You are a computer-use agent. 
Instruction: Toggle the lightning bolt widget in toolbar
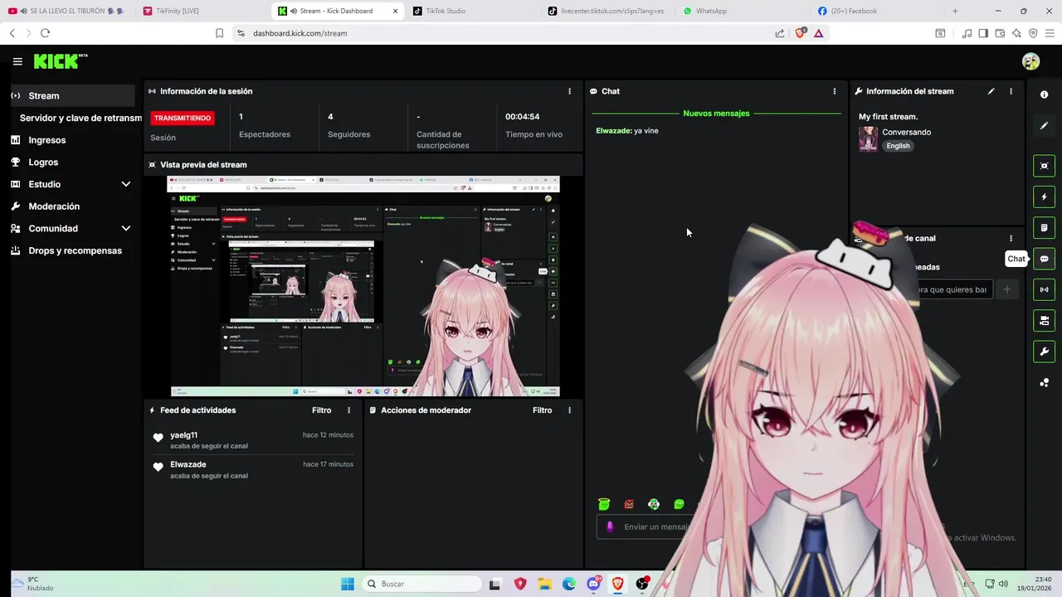click(1044, 197)
